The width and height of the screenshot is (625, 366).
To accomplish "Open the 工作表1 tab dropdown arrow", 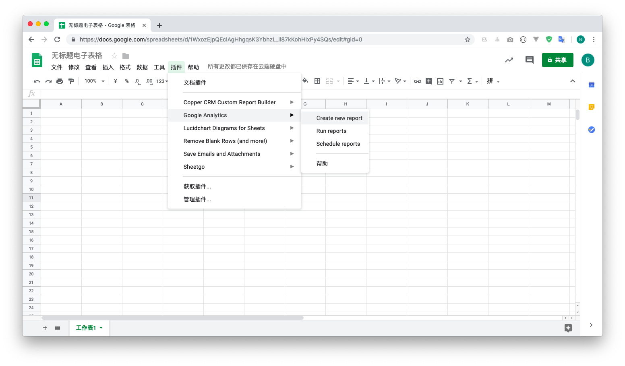I will [101, 328].
